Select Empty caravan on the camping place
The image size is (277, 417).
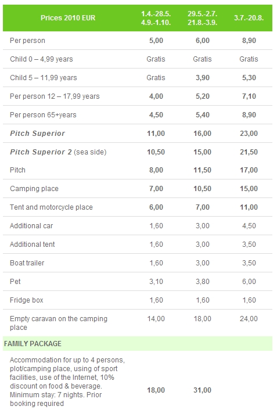point(59,323)
